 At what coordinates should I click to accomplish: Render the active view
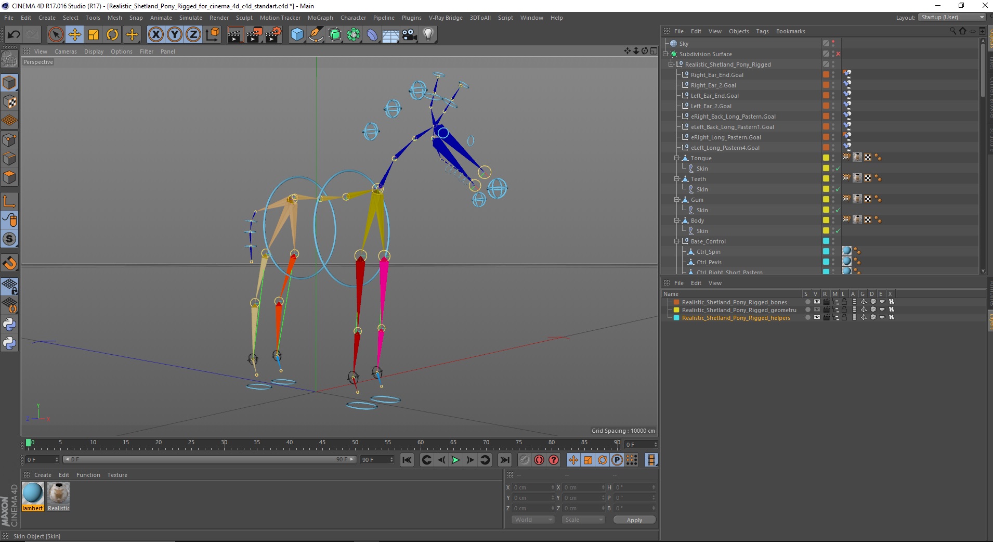[x=235, y=35]
